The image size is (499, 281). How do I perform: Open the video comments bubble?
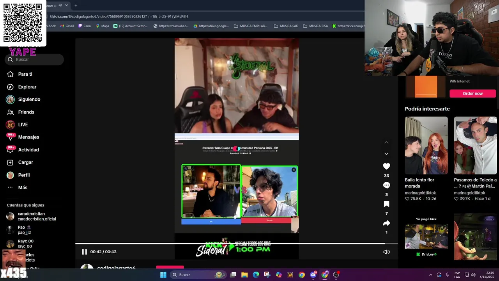(x=386, y=185)
